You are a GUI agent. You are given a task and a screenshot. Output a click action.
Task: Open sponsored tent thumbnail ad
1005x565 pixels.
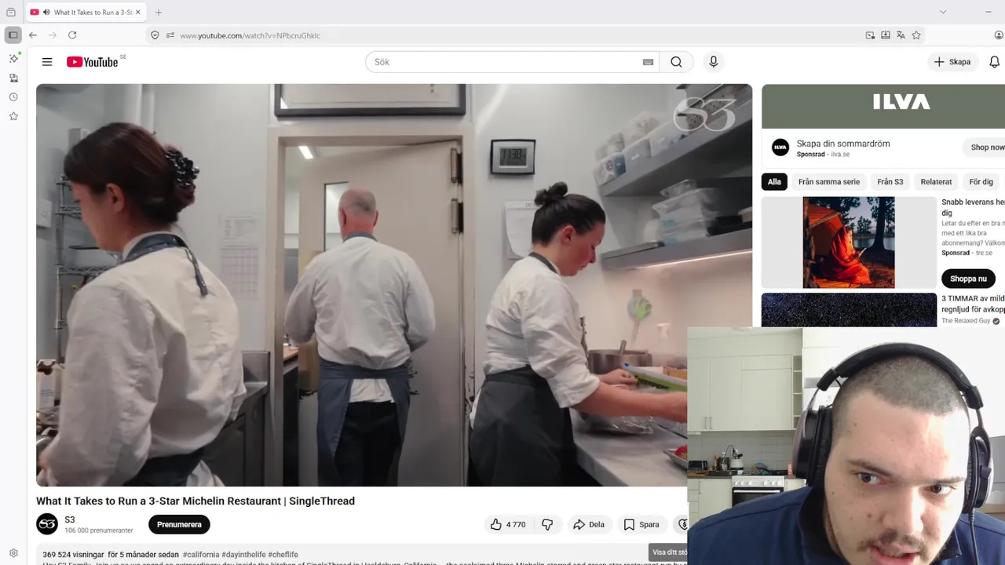[849, 242]
